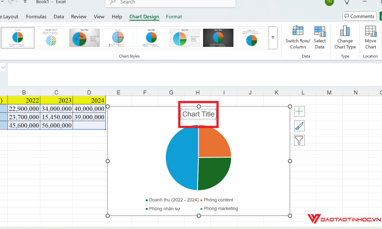Click the Comments button
The height and width of the screenshot is (229, 382).
tap(359, 16)
